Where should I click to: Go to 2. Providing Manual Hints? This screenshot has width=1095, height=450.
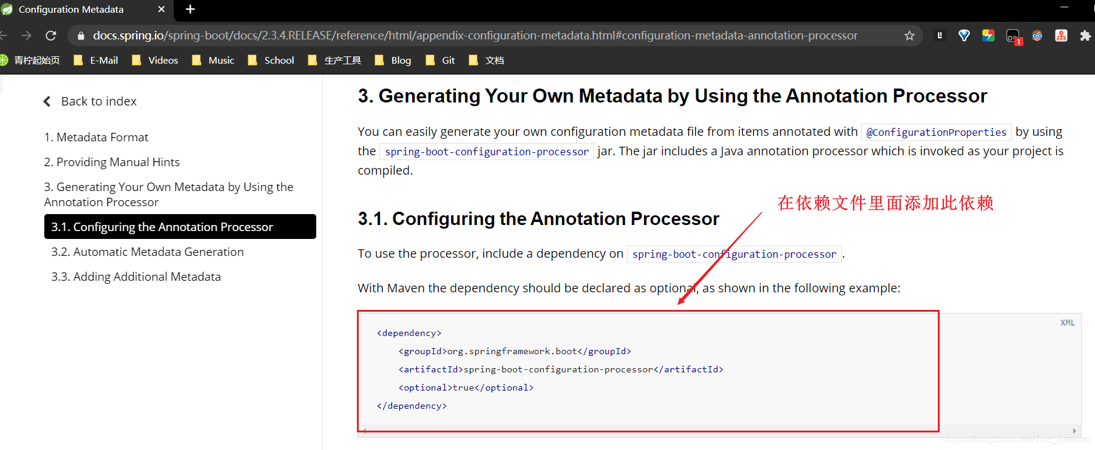click(112, 162)
